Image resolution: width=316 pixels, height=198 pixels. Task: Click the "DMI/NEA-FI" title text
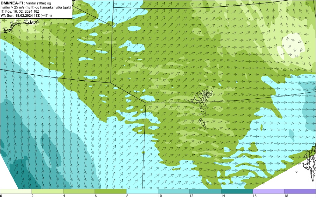tap(12, 3)
